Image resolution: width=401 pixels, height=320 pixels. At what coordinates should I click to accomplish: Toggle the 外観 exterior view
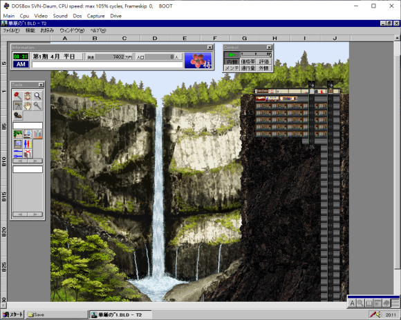264,68
